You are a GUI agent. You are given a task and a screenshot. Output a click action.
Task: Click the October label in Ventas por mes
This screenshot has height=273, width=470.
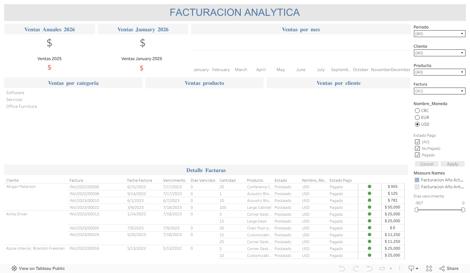click(361, 70)
